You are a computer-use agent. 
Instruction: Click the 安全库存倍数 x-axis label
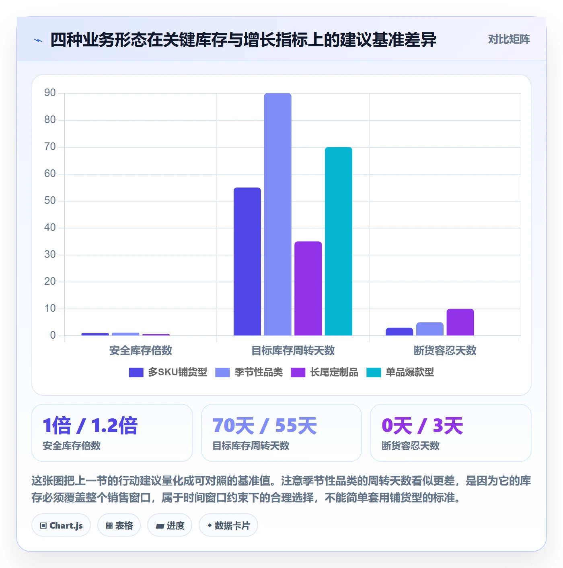click(x=141, y=351)
